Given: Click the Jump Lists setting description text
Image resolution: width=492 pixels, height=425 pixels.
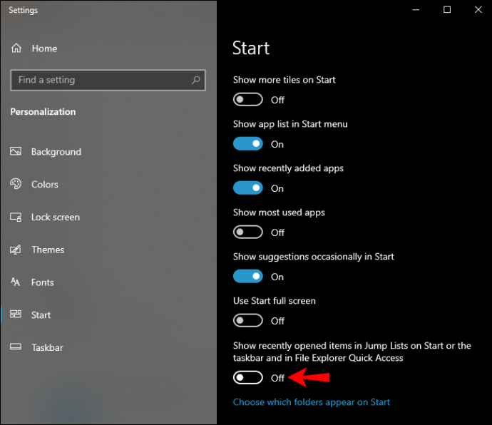Looking at the screenshot, I should pos(352,352).
